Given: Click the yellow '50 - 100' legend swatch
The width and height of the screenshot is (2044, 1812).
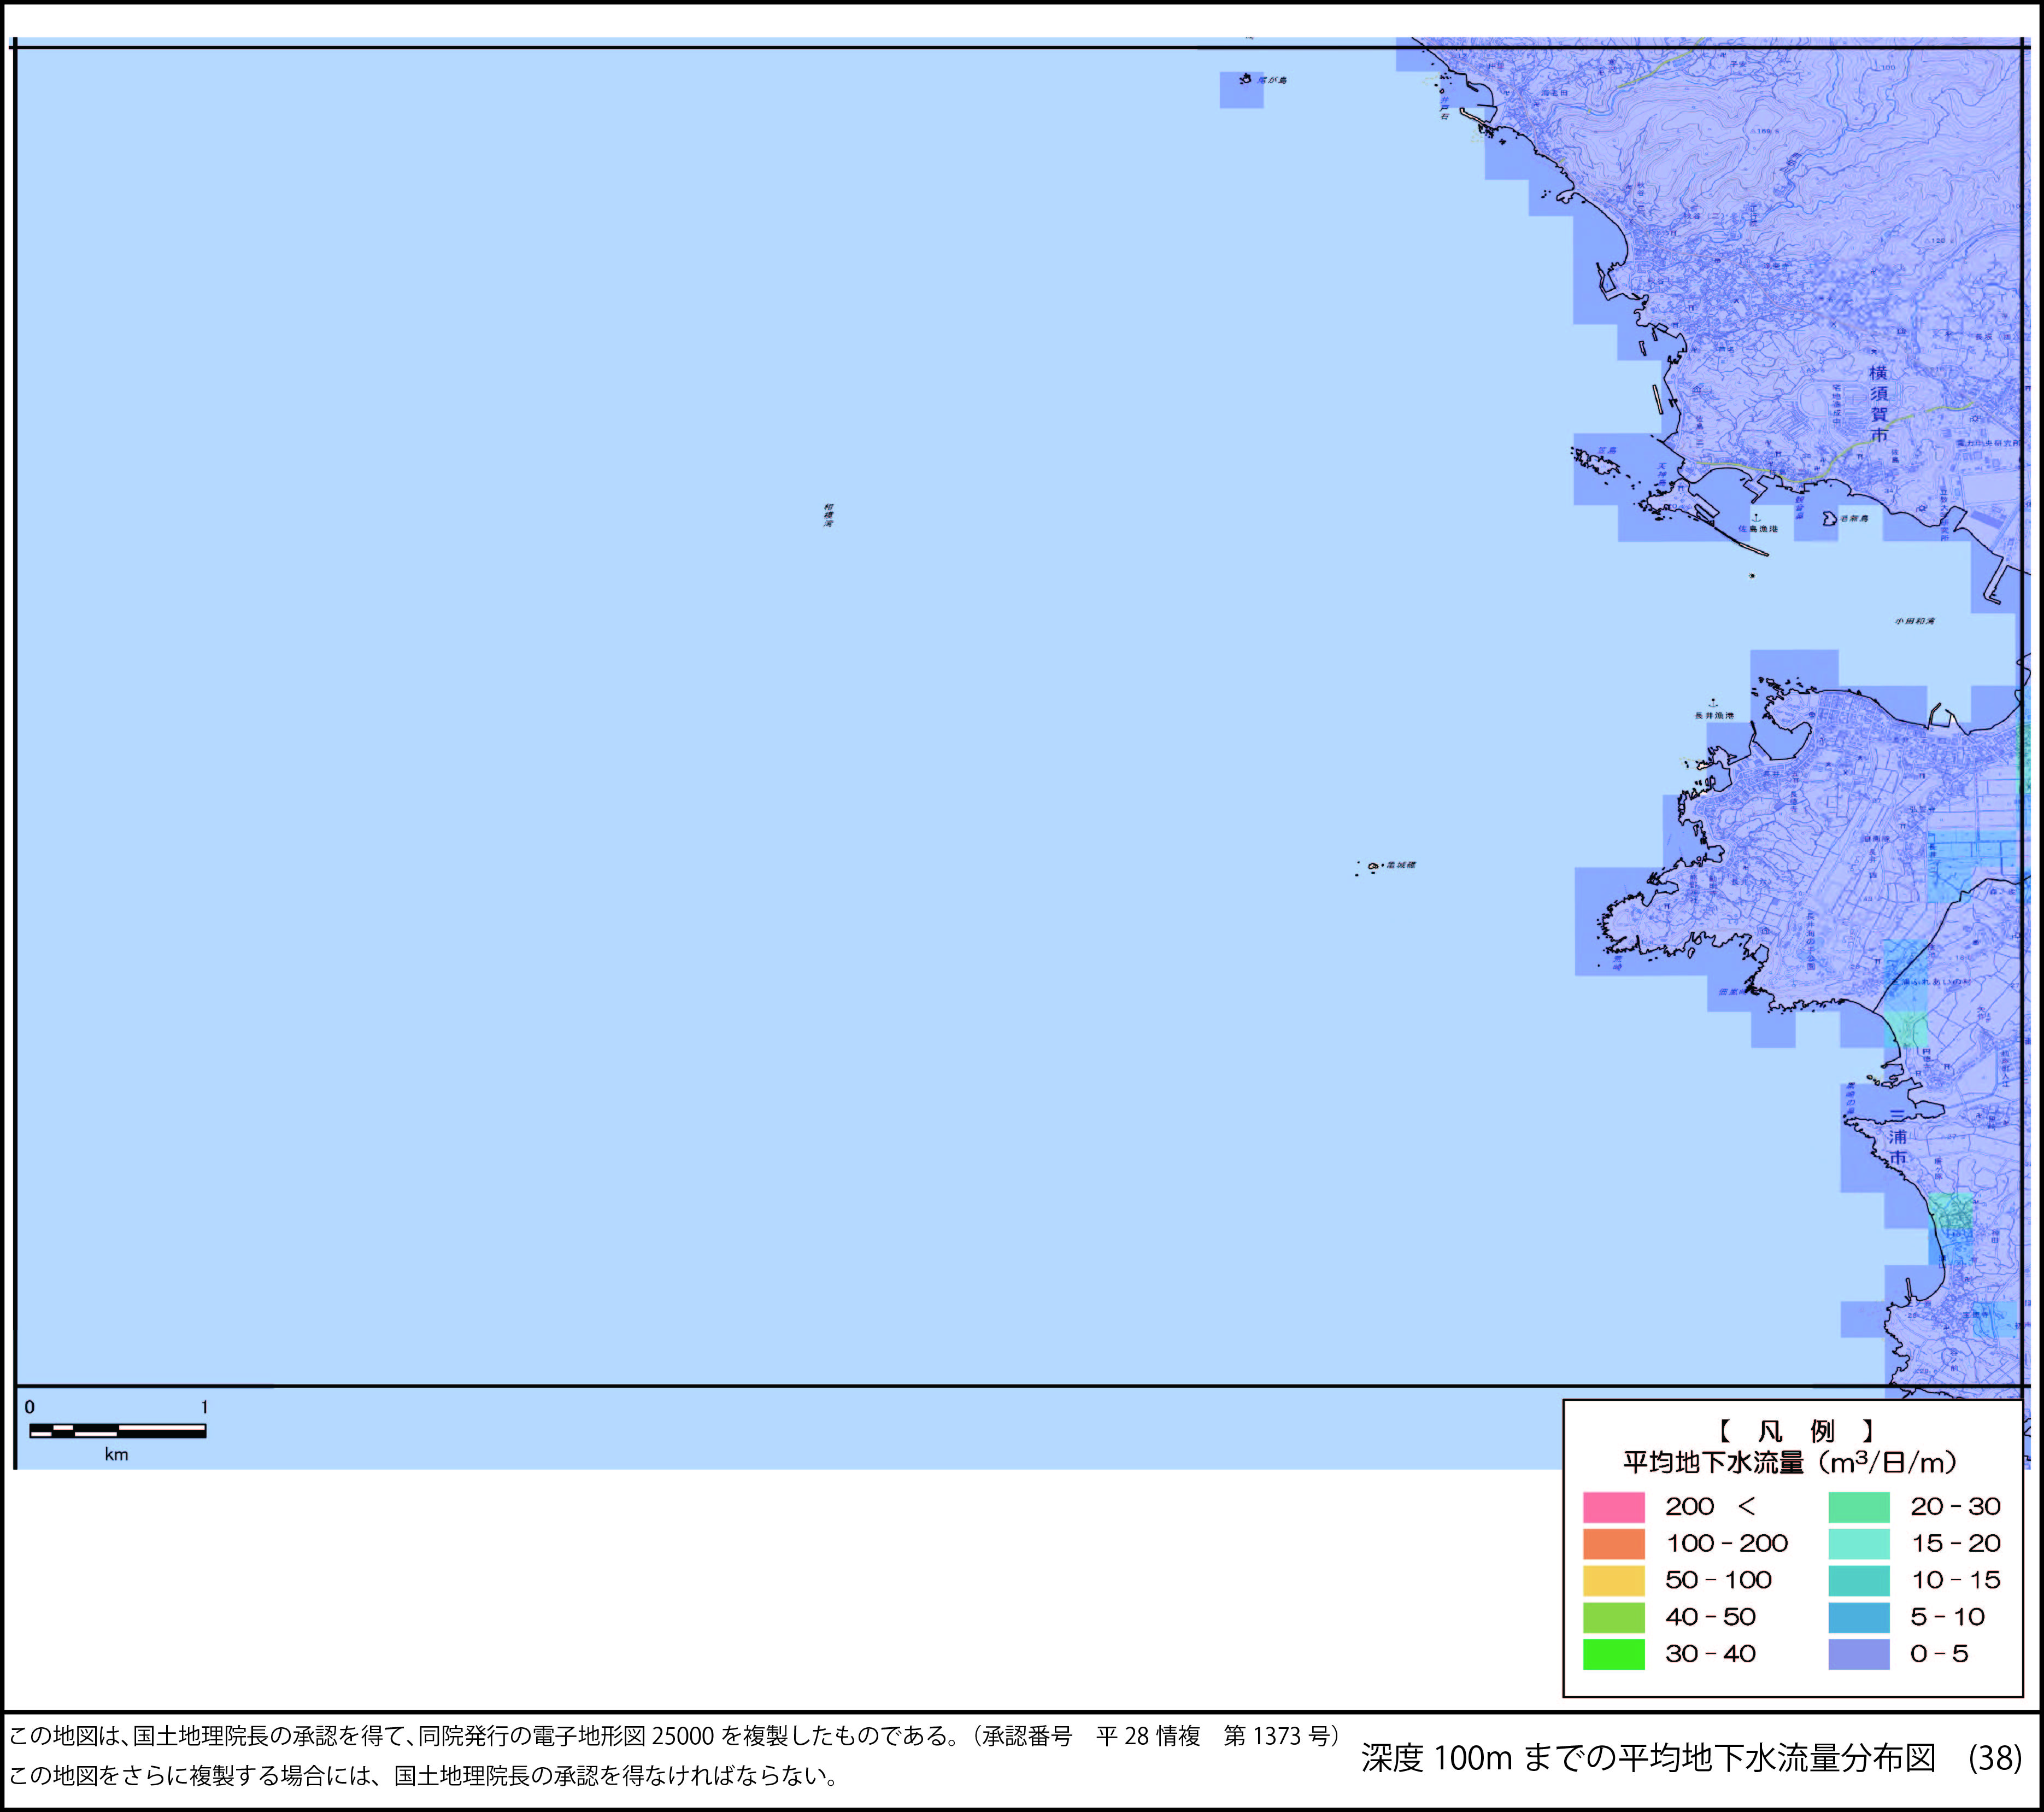Looking at the screenshot, I should pos(1613,1581).
